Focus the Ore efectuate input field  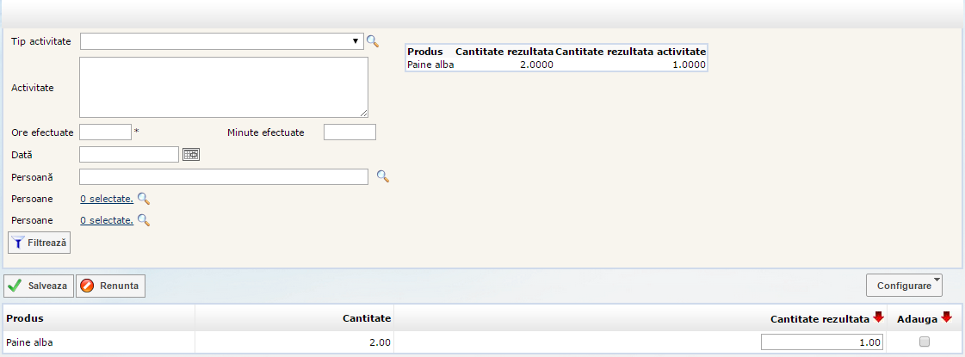point(105,132)
